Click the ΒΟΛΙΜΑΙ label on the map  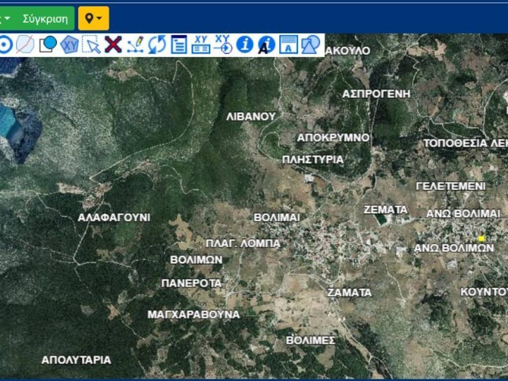coord(277,217)
